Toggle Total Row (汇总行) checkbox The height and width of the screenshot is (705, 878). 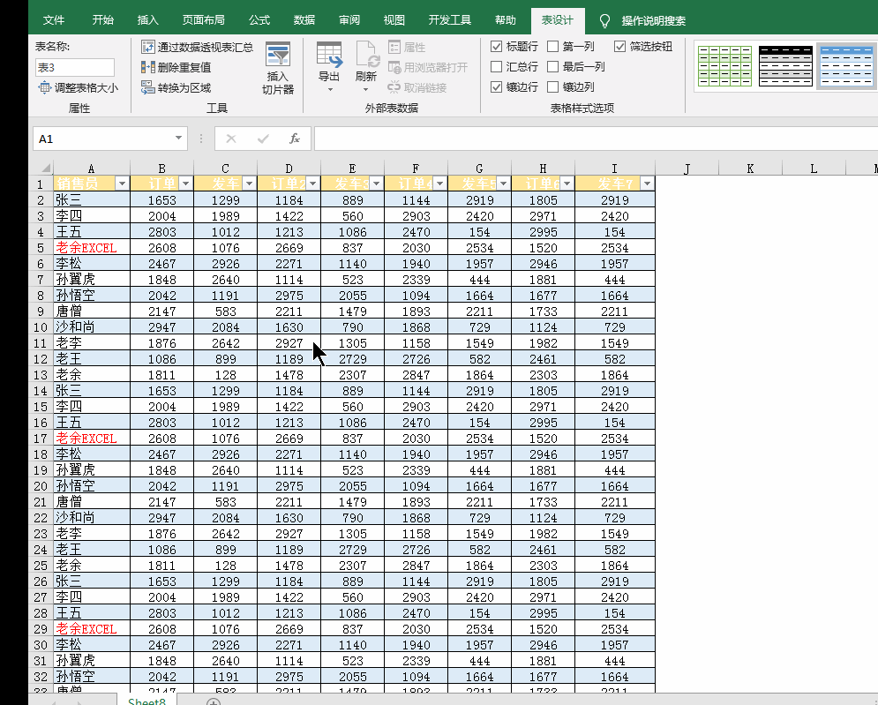[496, 67]
